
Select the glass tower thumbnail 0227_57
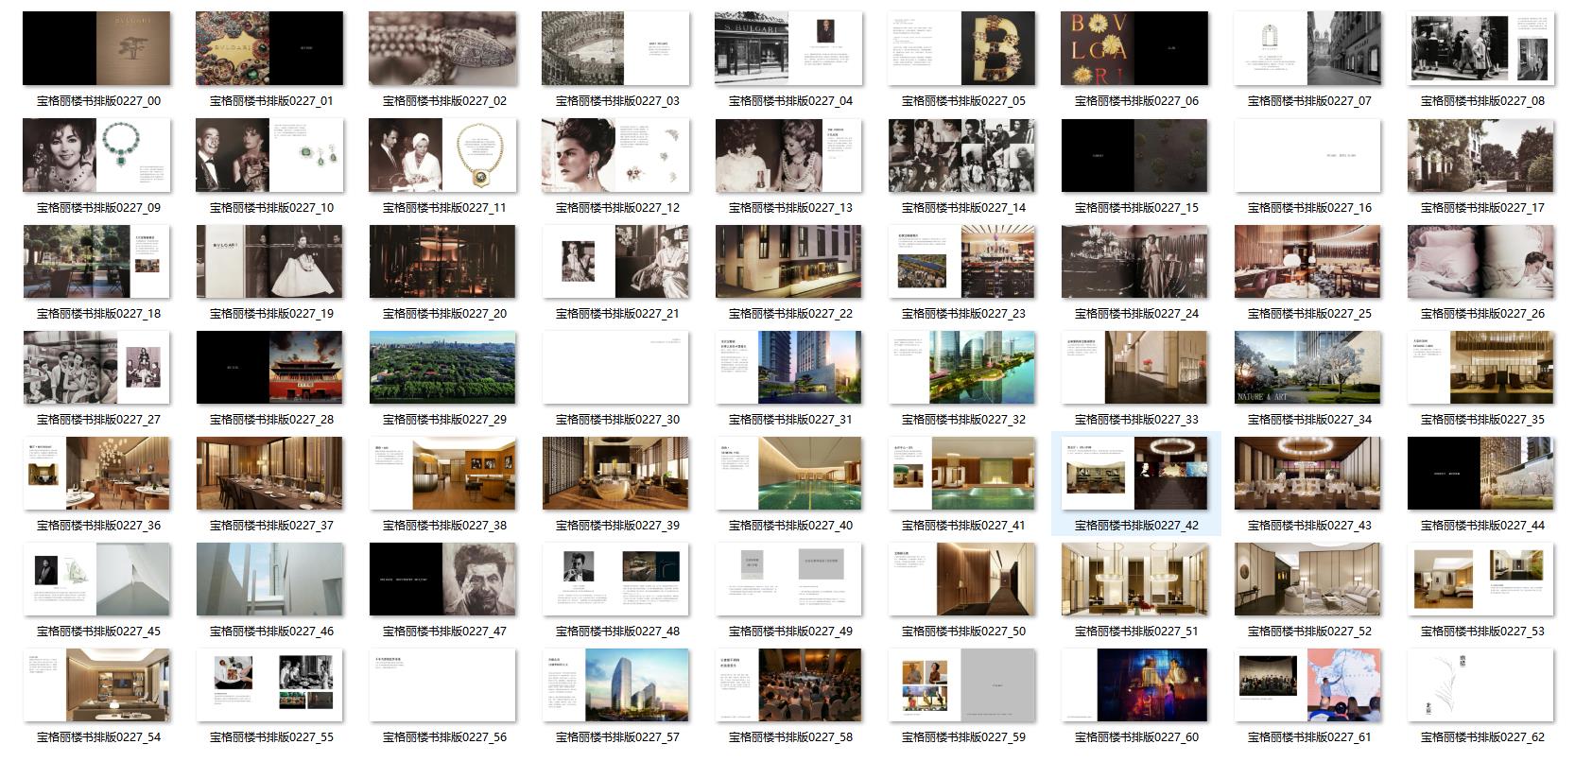click(615, 684)
